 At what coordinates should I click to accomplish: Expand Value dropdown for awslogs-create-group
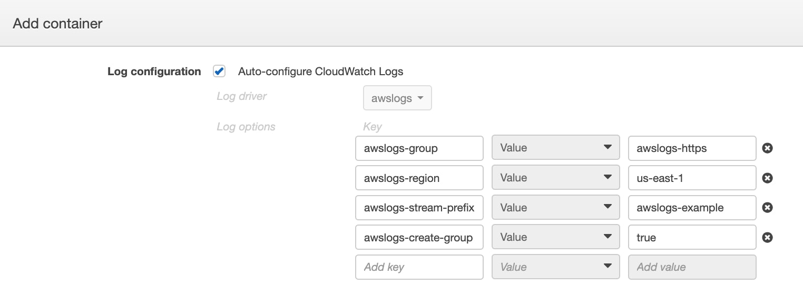click(556, 237)
